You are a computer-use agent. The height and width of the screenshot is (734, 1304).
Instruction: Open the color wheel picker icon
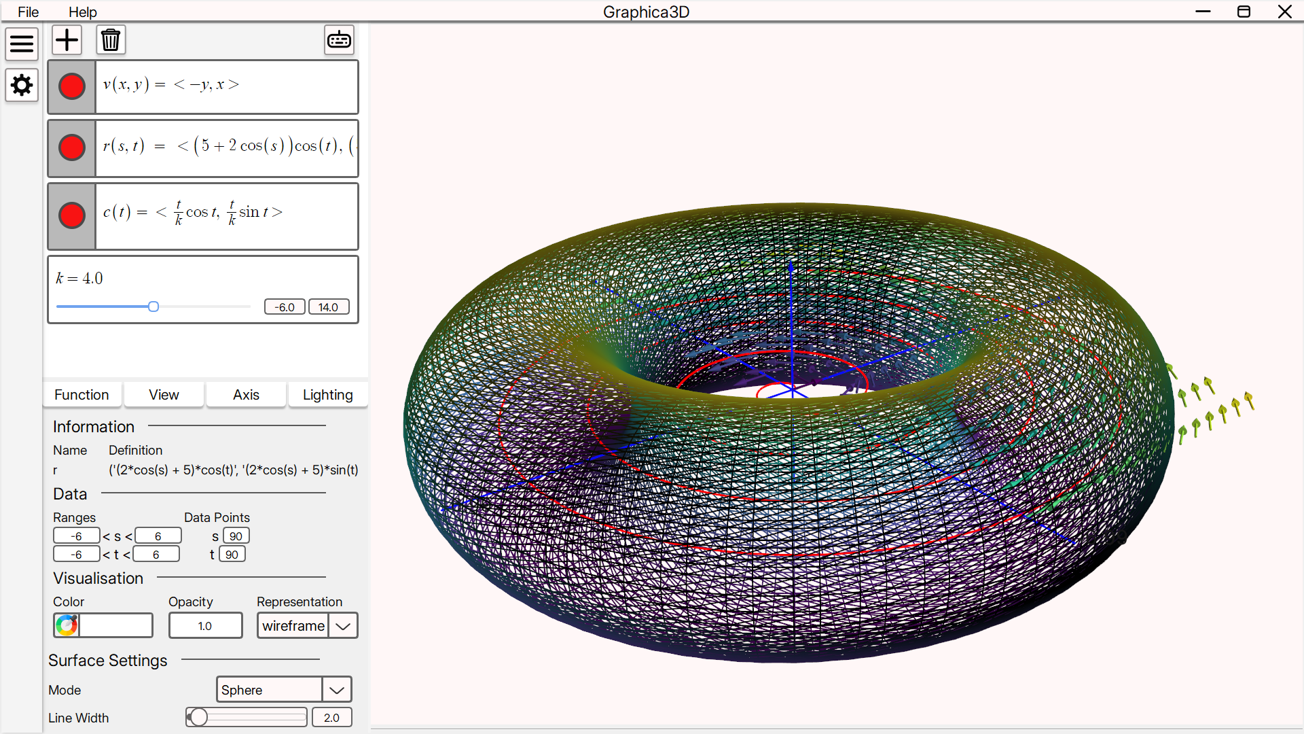click(67, 625)
